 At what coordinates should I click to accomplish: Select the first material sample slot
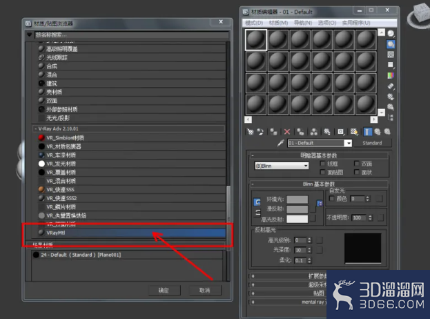pos(256,40)
